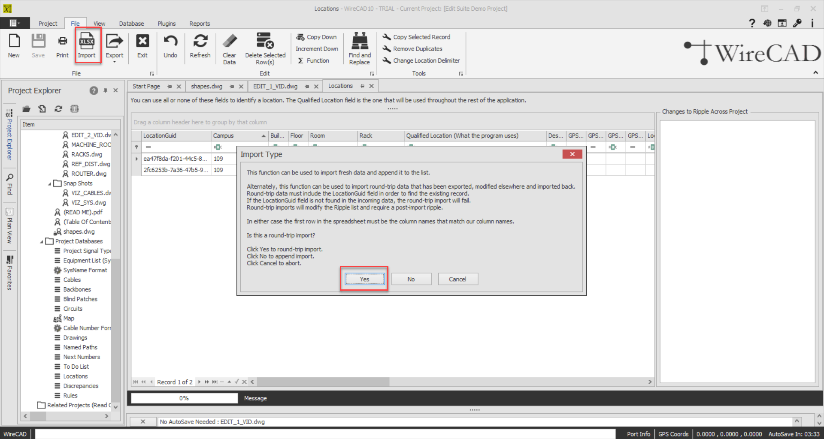Open Locations database item in tree
824x439 pixels.
coord(75,376)
